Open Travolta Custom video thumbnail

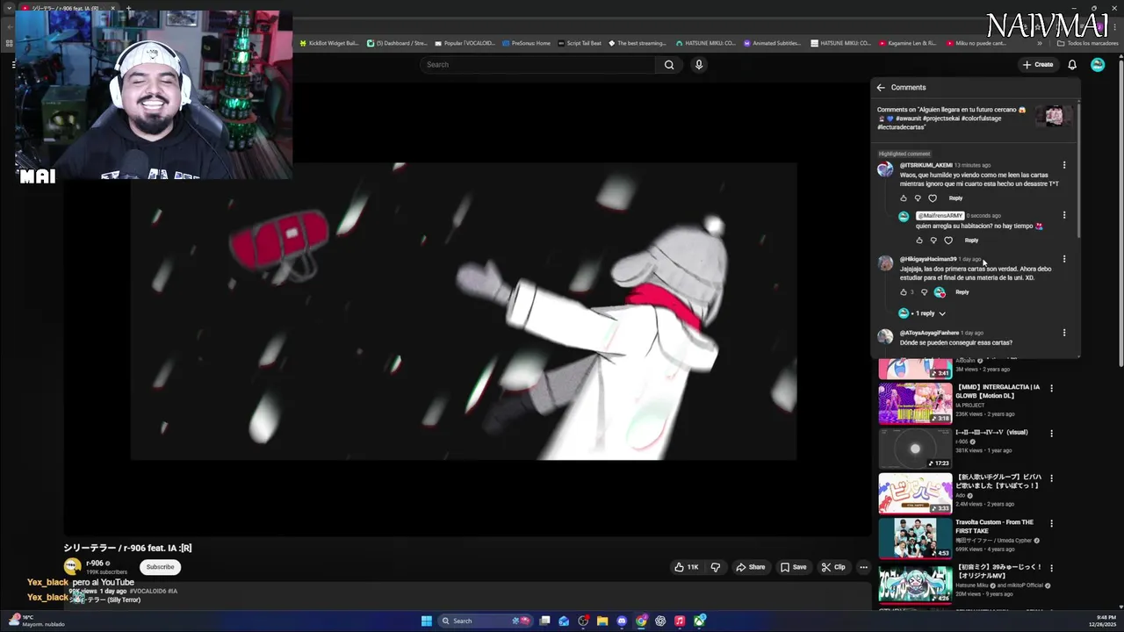(915, 538)
